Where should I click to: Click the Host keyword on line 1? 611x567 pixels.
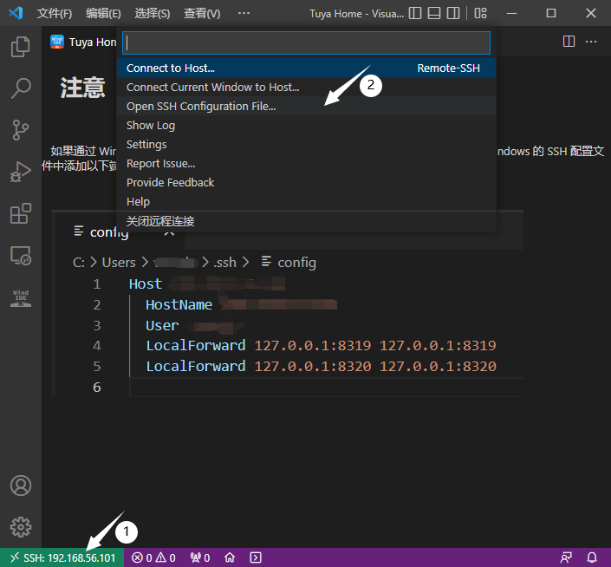pyautogui.click(x=146, y=283)
